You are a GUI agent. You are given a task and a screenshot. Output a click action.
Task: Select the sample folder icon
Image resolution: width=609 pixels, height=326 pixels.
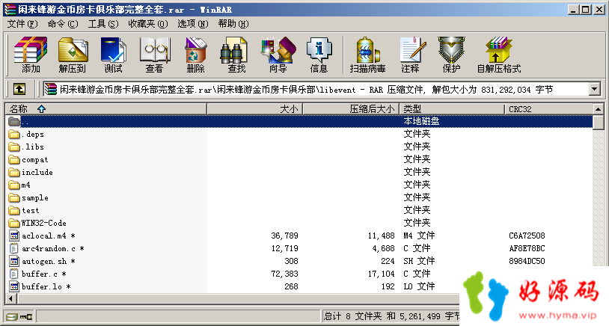point(14,198)
